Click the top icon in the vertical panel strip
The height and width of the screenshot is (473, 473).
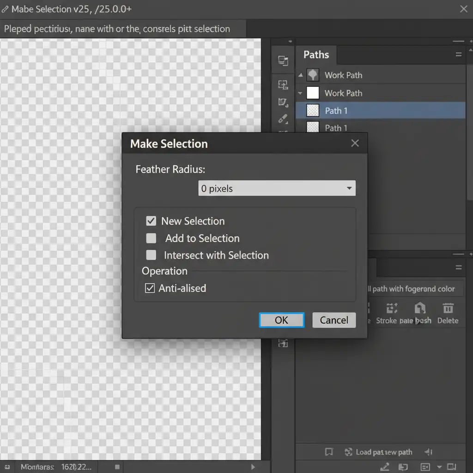pyautogui.click(x=283, y=61)
